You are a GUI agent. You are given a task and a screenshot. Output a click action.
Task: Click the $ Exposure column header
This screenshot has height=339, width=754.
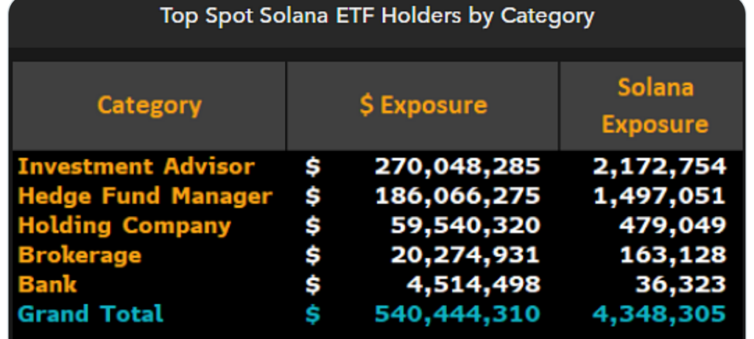click(x=423, y=105)
